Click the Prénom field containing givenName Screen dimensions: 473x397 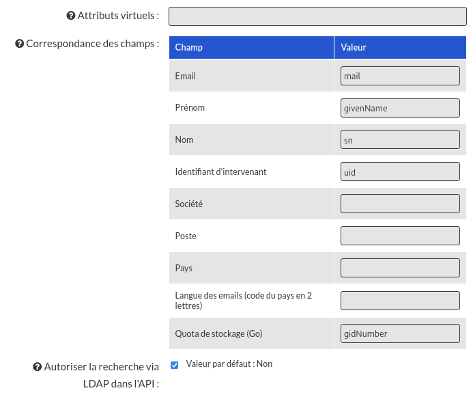point(400,108)
